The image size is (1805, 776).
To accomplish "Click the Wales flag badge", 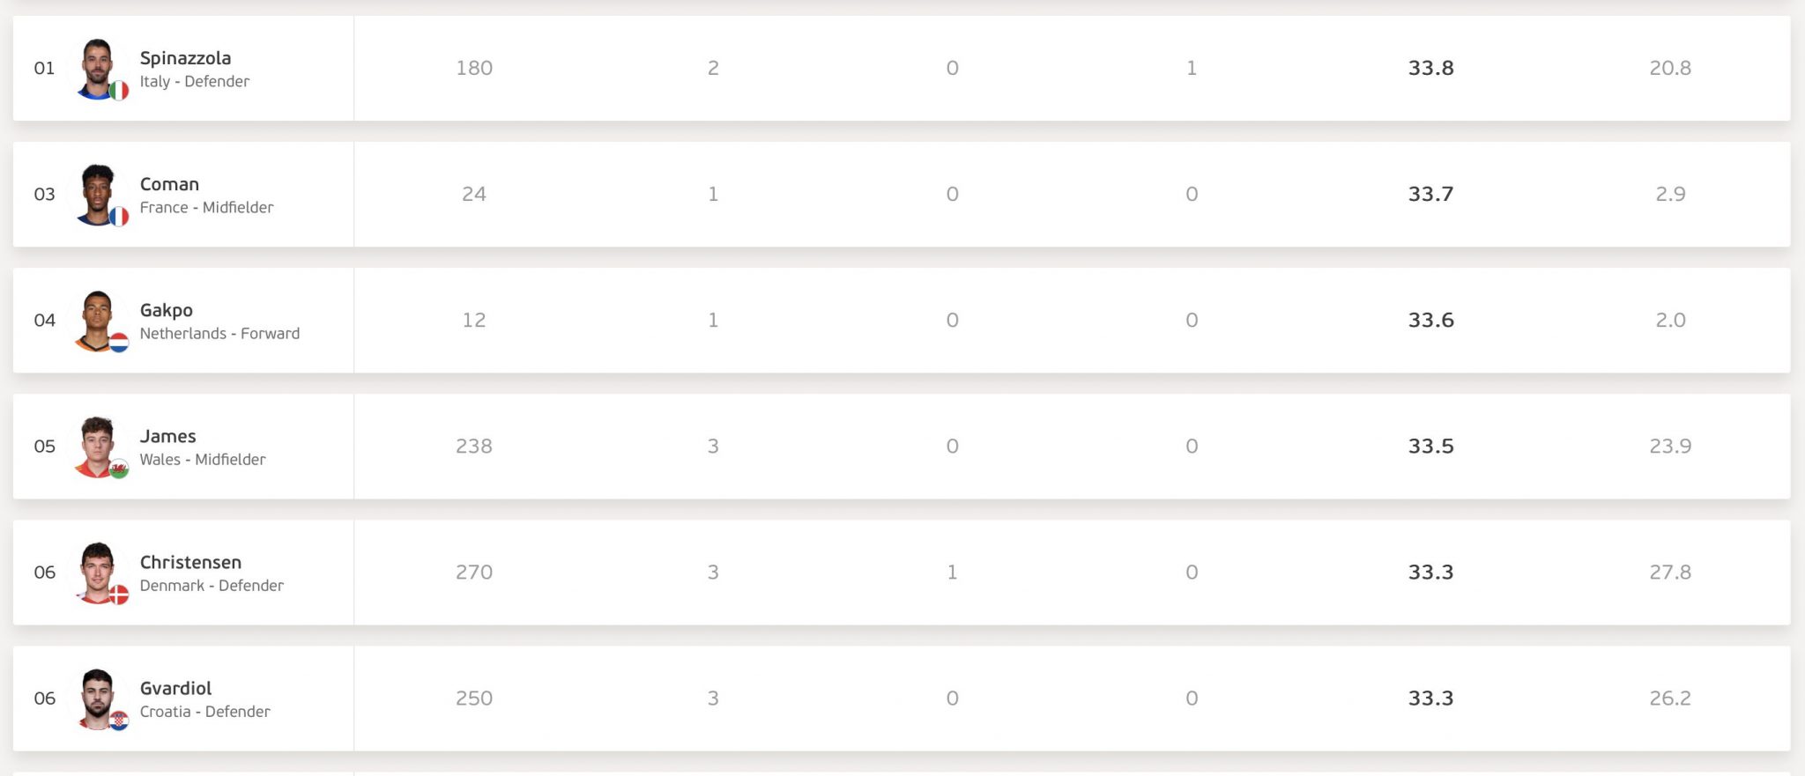I will tap(119, 469).
